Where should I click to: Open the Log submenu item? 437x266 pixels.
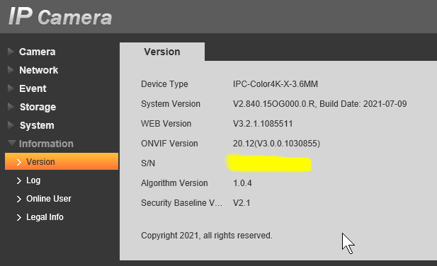[x=33, y=180]
